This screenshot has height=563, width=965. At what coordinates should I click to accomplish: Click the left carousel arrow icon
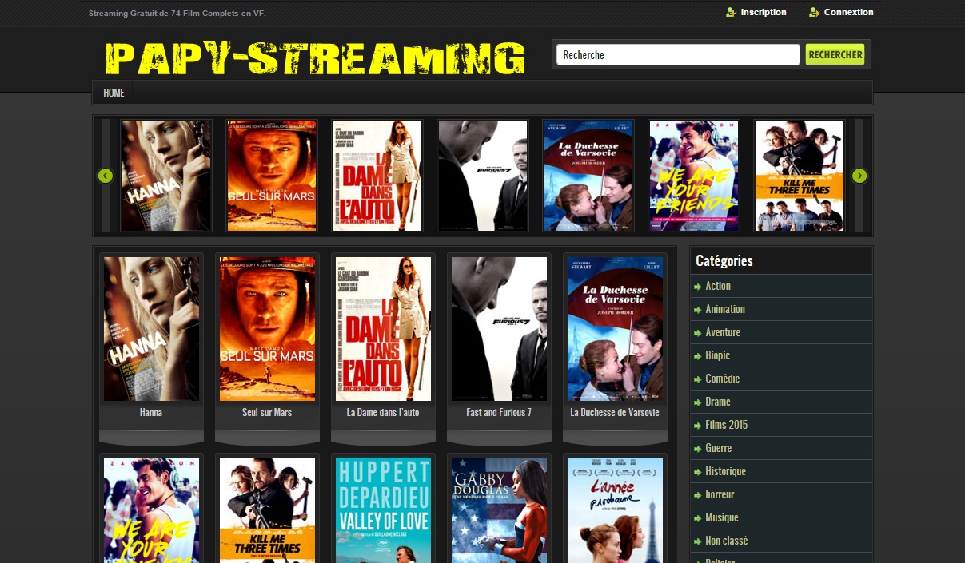105,176
